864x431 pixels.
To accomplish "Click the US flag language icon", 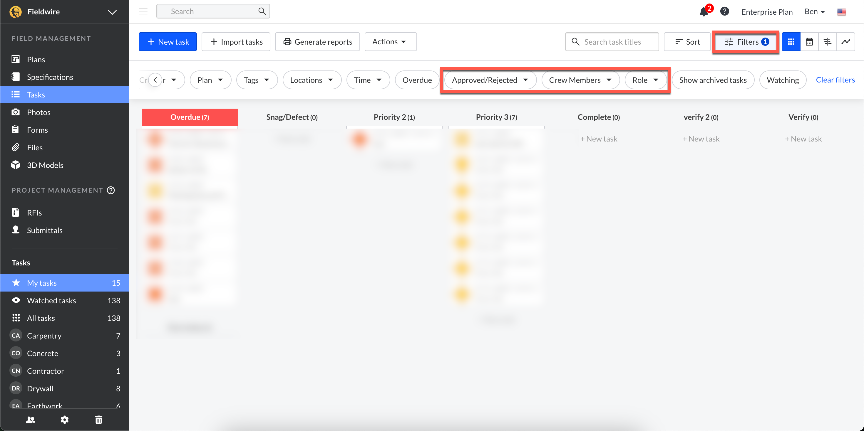I will click(842, 12).
